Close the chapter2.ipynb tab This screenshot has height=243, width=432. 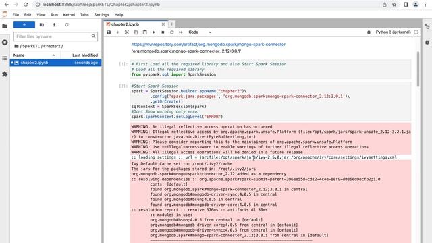163,24
